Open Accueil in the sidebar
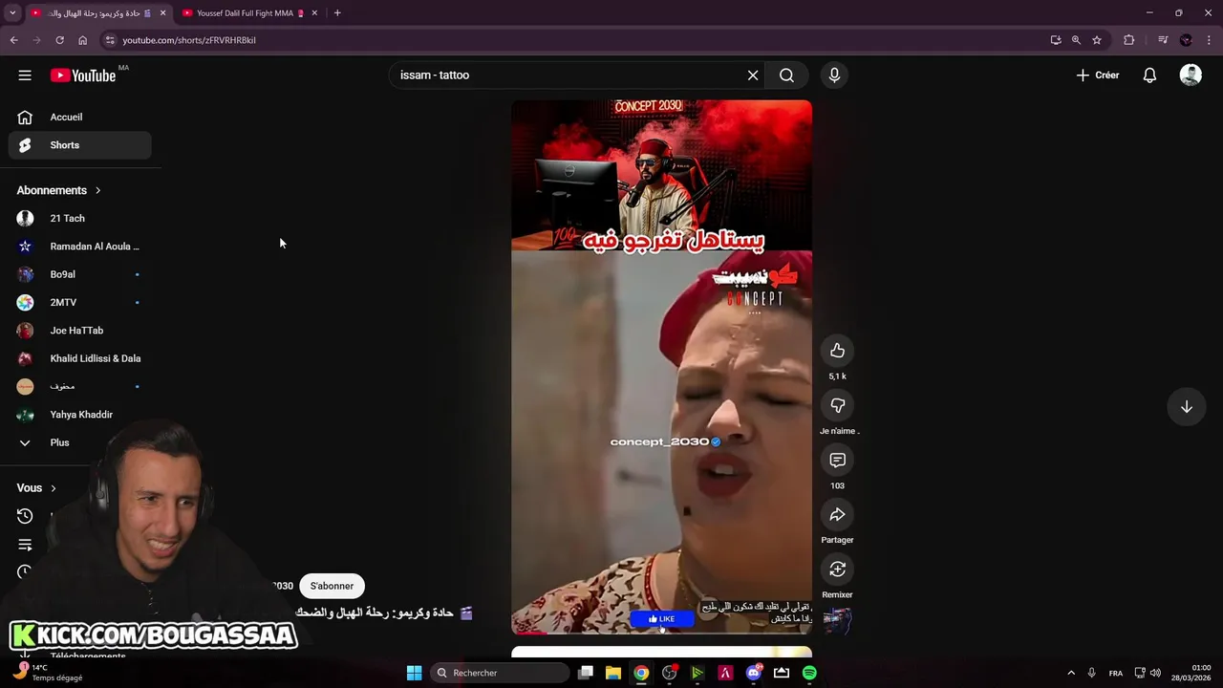The width and height of the screenshot is (1223, 688). (x=80, y=117)
